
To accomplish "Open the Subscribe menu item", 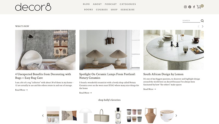I will click(128, 10).
